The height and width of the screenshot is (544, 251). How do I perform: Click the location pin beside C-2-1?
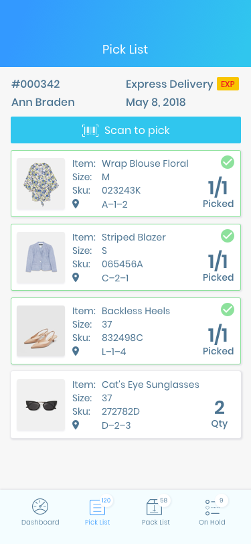tap(76, 277)
